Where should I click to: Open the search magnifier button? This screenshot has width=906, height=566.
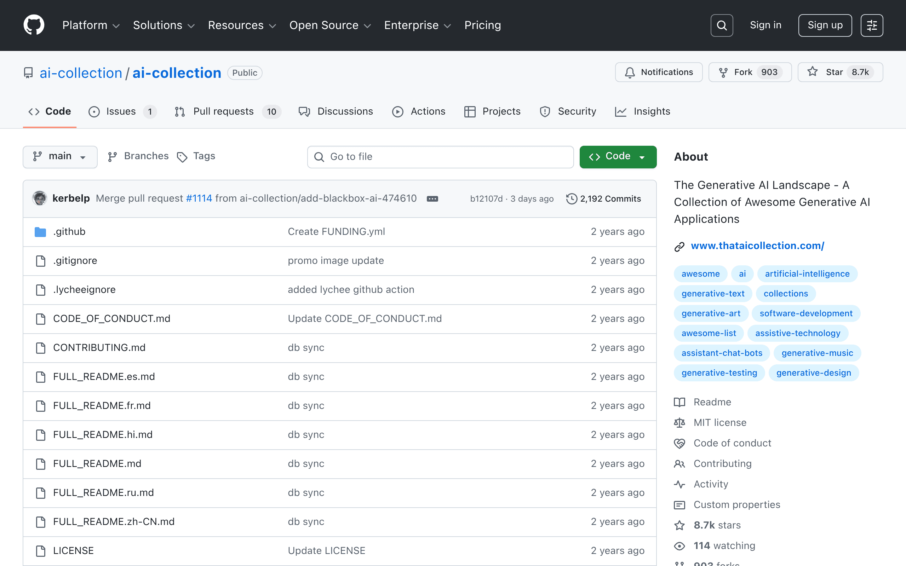click(721, 25)
